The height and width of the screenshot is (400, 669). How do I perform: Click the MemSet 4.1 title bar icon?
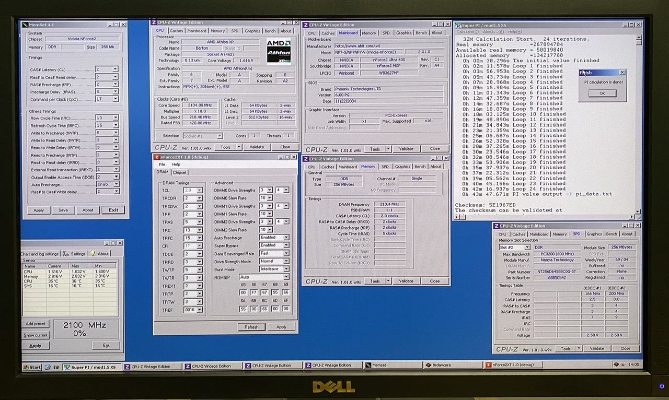25,25
